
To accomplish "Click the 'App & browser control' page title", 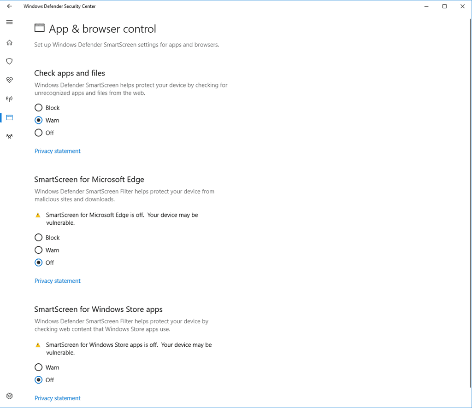I will pos(102,29).
